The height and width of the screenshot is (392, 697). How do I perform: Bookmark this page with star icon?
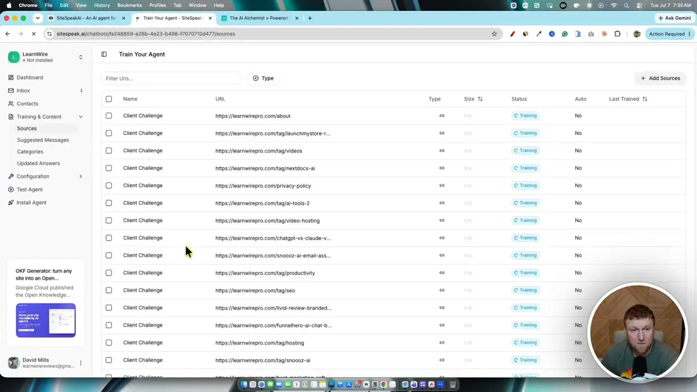494,34
